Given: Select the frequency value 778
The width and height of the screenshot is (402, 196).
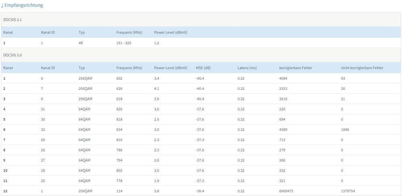Looking at the screenshot, I should pyautogui.click(x=119, y=181).
